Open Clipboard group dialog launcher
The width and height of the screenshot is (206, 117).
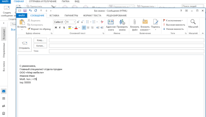point(51,33)
